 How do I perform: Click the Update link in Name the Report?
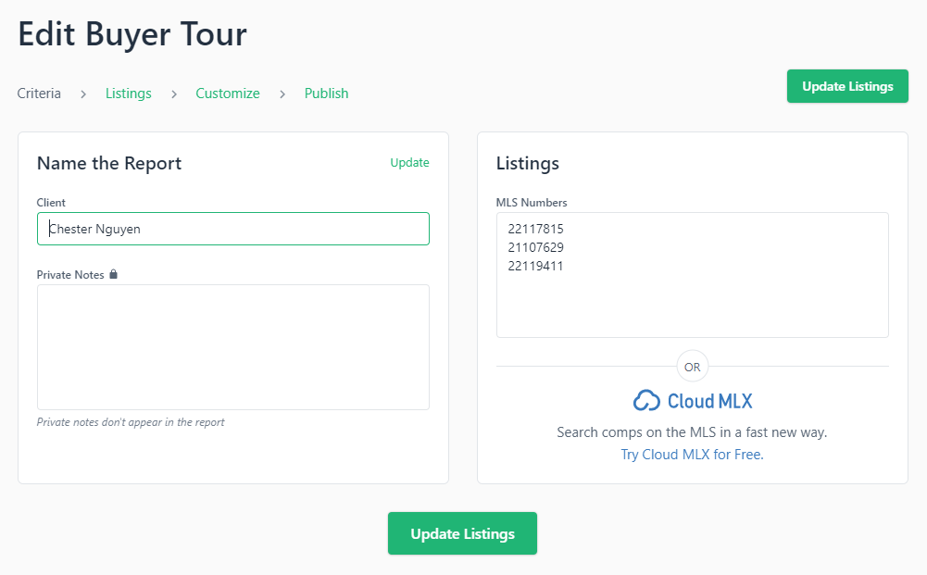point(409,162)
